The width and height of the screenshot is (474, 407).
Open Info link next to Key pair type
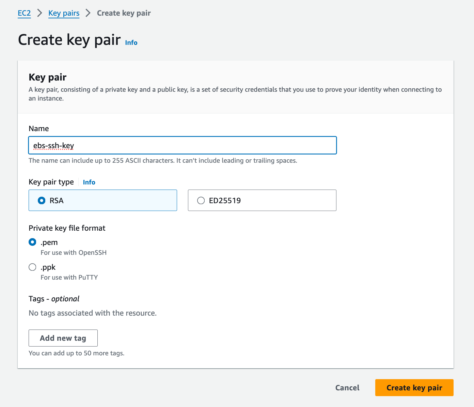coord(89,182)
